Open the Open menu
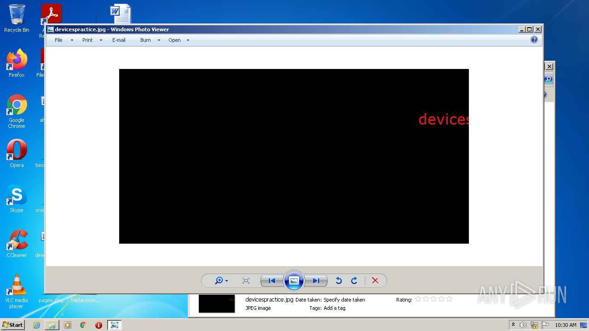589x331 pixels. [174, 40]
